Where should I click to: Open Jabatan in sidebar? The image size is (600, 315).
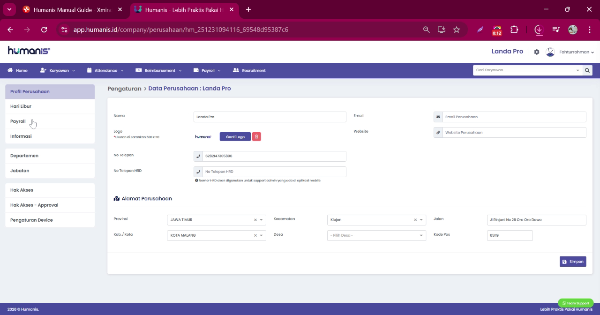coord(50,171)
